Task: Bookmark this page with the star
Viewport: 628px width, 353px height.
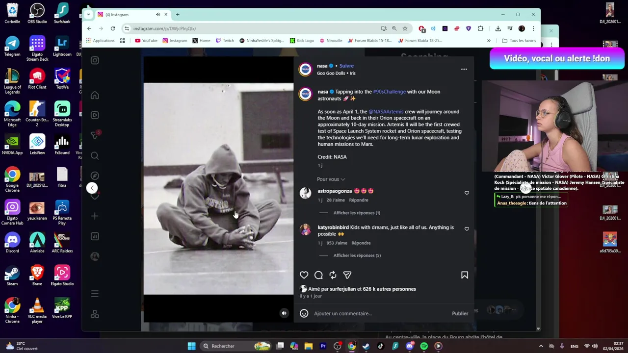Action: click(405, 28)
